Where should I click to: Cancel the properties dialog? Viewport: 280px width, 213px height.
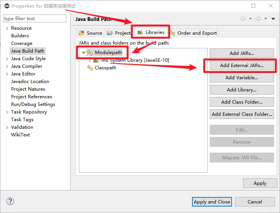click(x=255, y=202)
